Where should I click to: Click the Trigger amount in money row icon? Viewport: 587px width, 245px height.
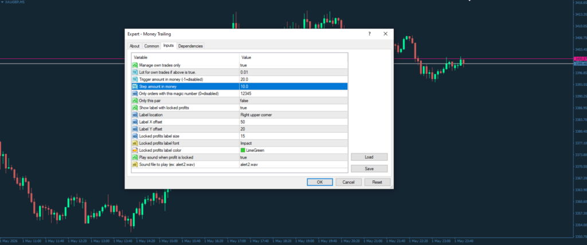coord(135,80)
